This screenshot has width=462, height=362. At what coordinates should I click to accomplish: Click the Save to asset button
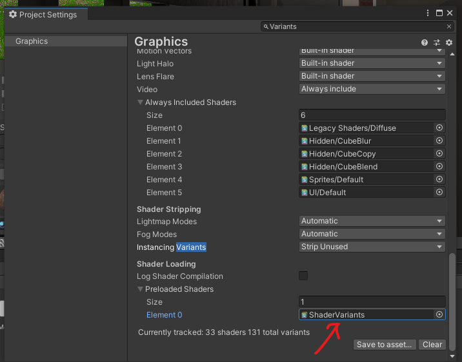point(384,345)
